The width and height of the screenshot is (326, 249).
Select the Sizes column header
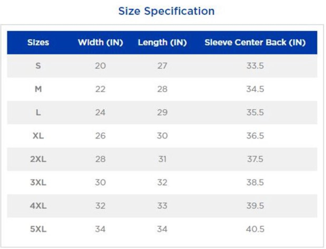point(38,43)
